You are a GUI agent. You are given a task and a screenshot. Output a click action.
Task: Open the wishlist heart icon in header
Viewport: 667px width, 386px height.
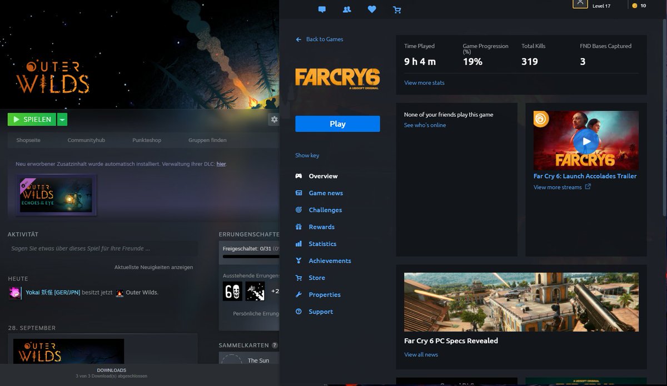click(372, 9)
